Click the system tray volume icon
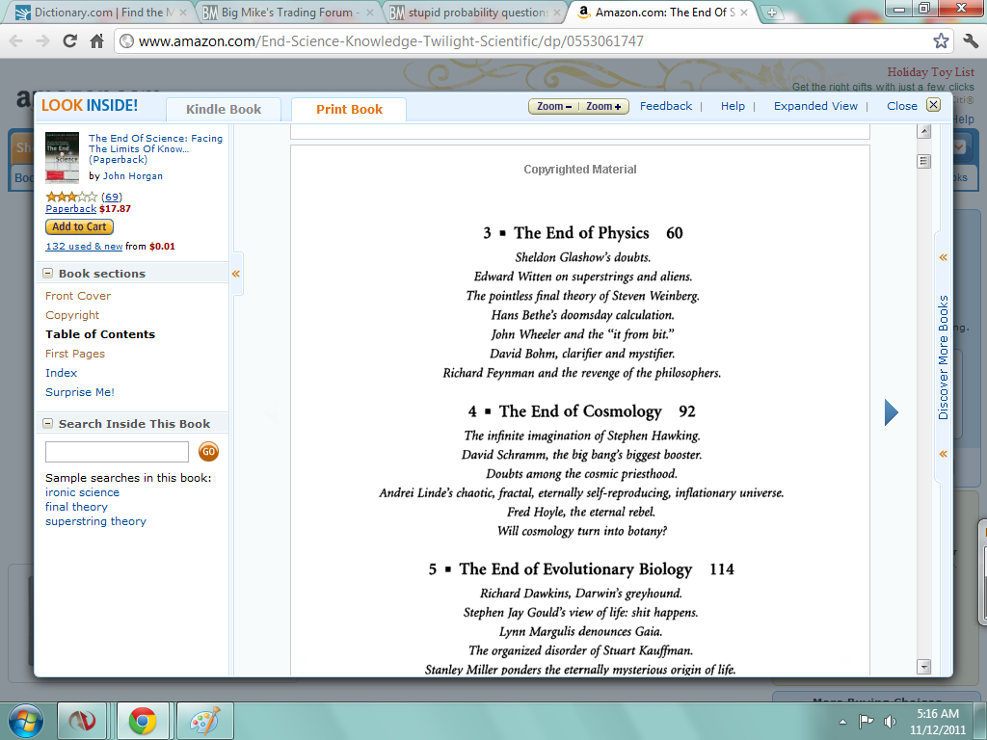987x740 pixels. click(x=890, y=721)
